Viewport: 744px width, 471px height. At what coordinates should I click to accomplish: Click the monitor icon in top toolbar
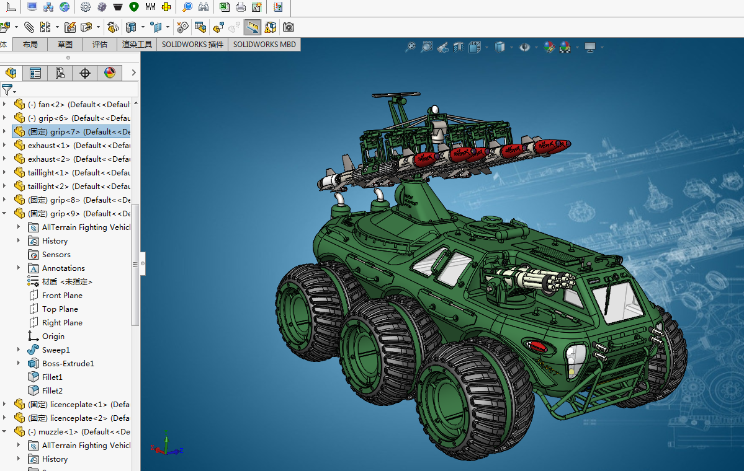[32, 7]
